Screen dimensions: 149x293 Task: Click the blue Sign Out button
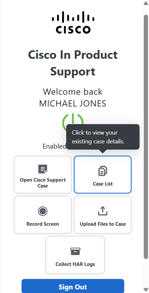coord(73,286)
